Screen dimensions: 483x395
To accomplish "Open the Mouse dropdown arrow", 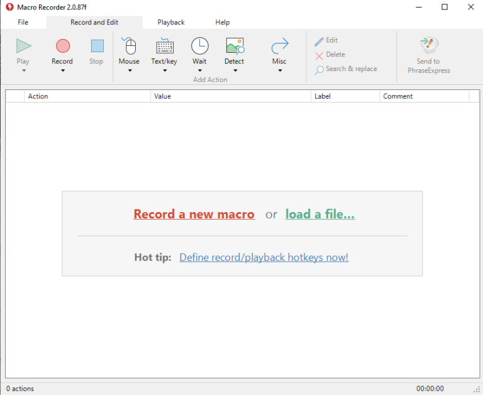I will click(x=130, y=70).
